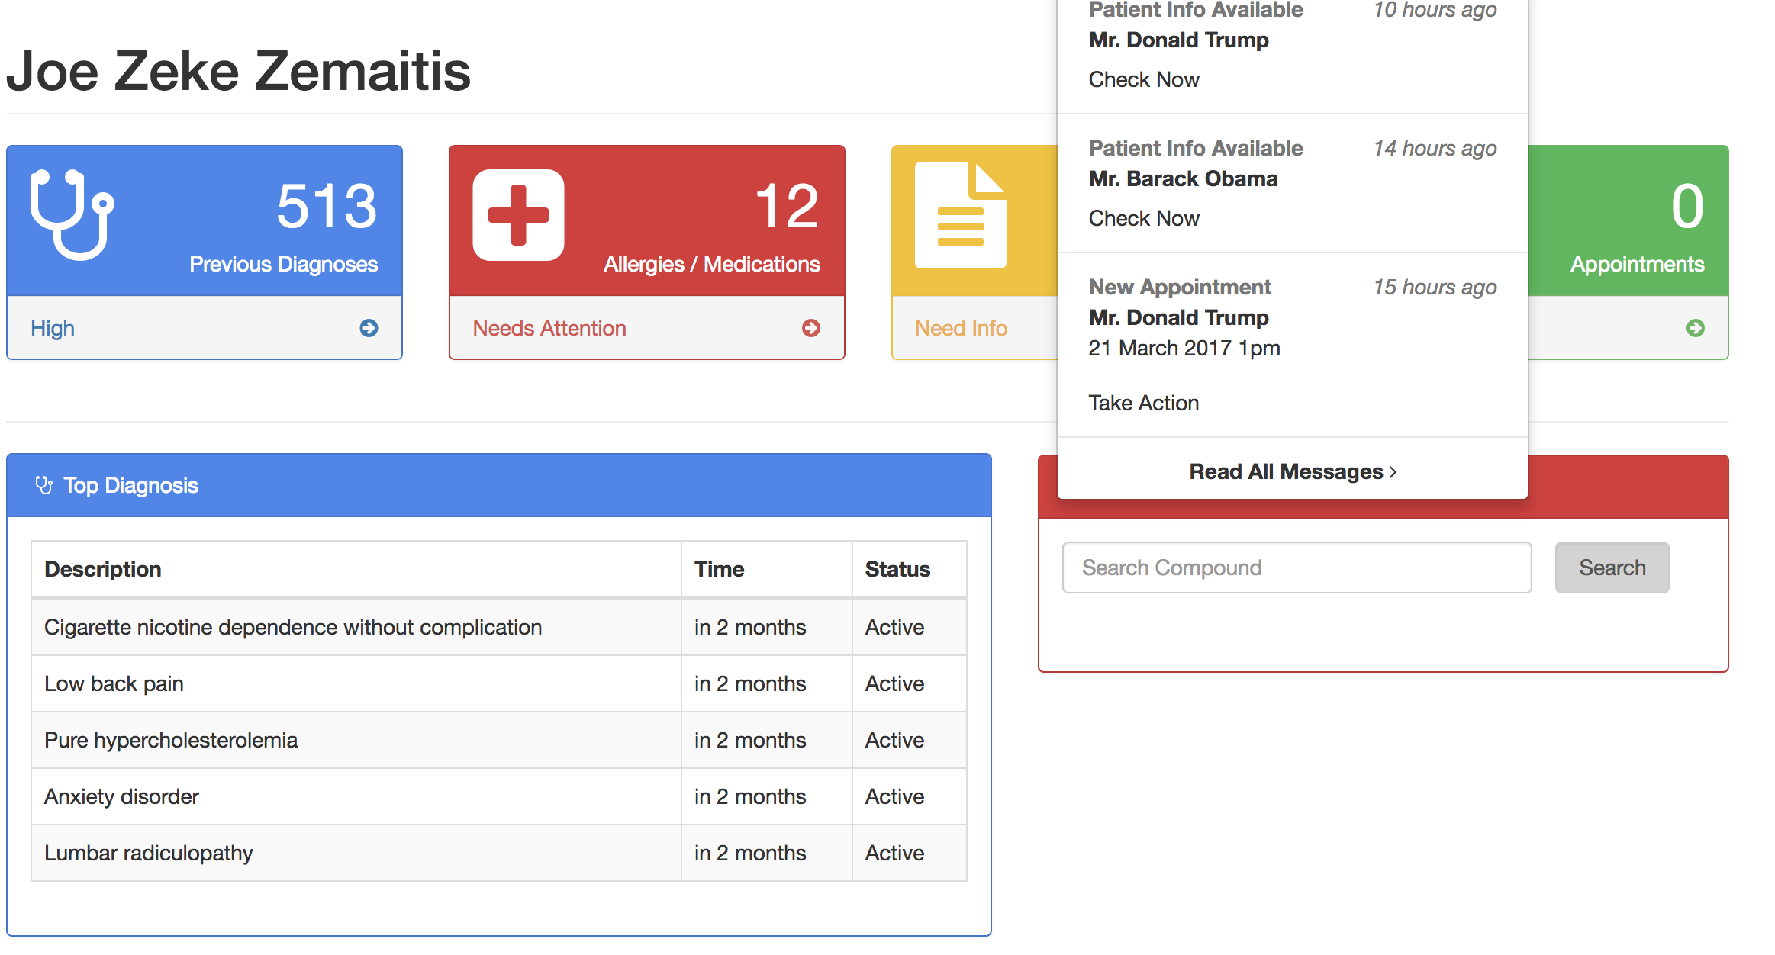Open the Read All Messages link
The height and width of the screenshot is (955, 1775).
coord(1286,472)
